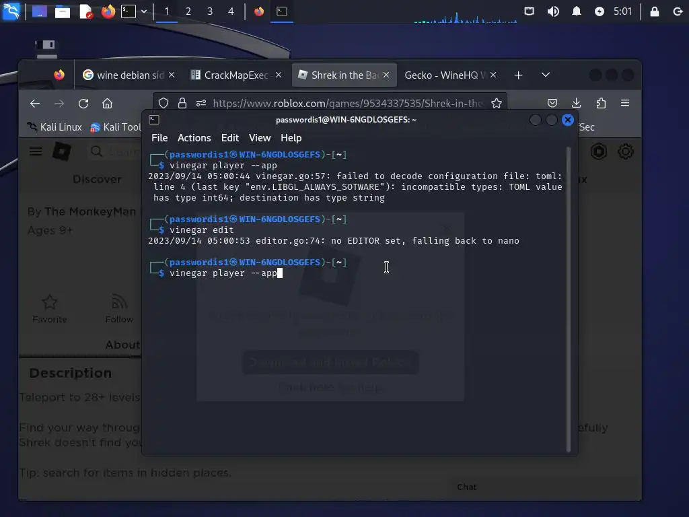Select the Firefox window in taskbar

point(259,11)
